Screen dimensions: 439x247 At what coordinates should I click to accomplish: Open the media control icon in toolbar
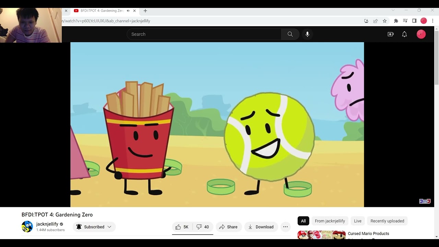[405, 21]
